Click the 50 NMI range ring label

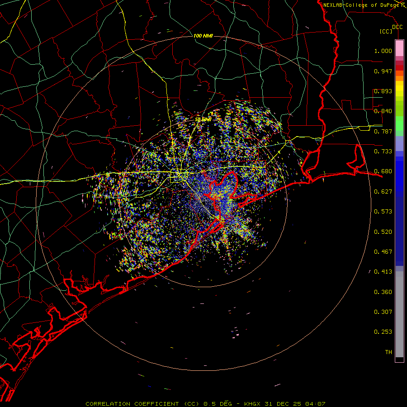pyautogui.click(x=203, y=120)
